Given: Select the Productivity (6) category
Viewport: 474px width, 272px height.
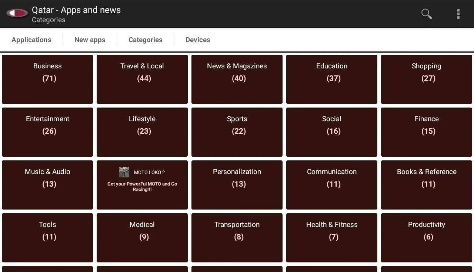Looking at the screenshot, I should click(427, 238).
